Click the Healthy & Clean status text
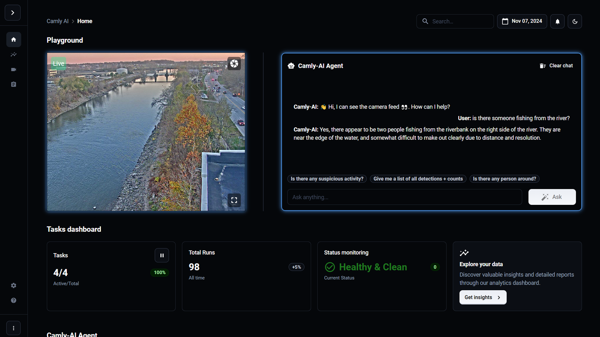Viewport: 600px width, 337px height. 373,267
